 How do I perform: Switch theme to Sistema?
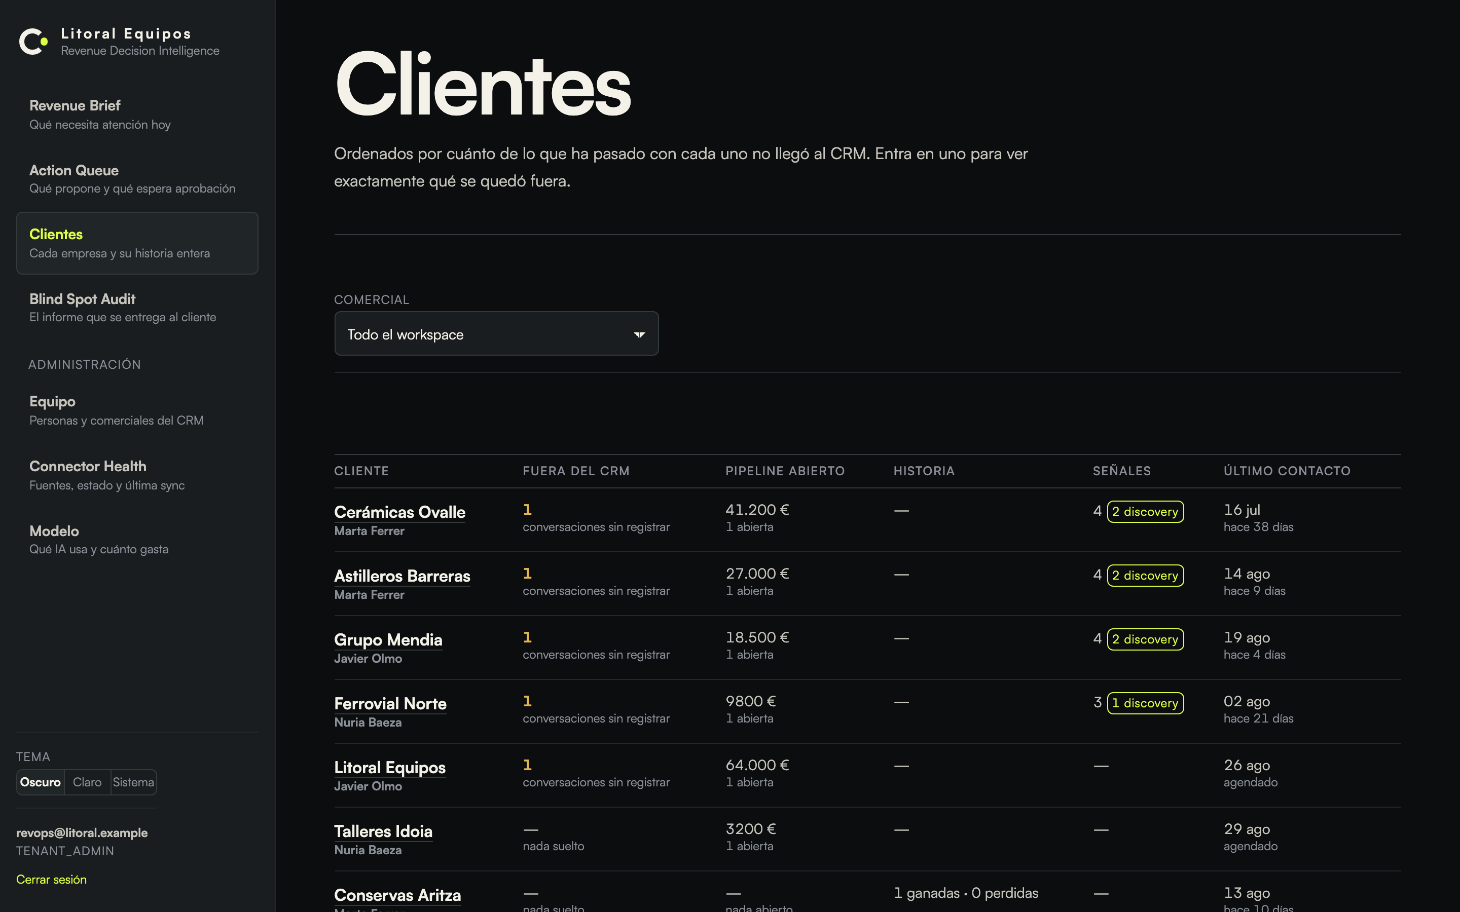click(x=133, y=782)
